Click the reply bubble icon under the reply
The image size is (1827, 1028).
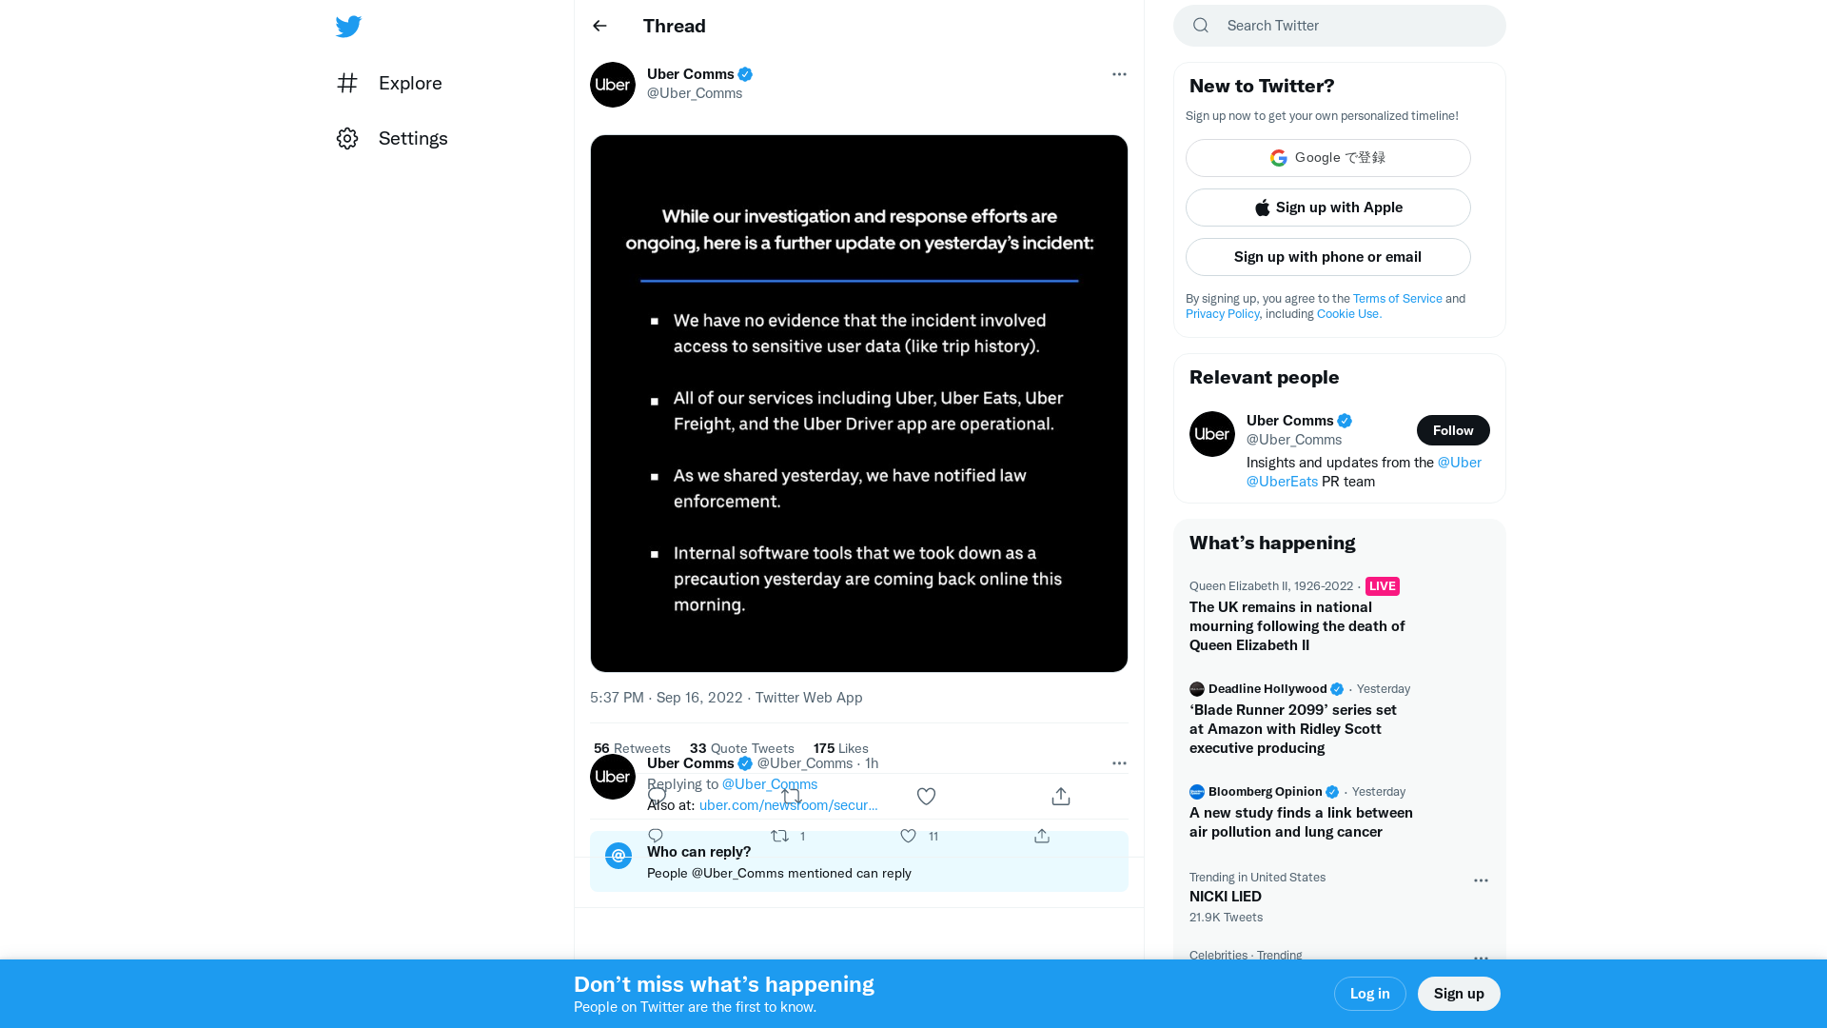(x=655, y=835)
